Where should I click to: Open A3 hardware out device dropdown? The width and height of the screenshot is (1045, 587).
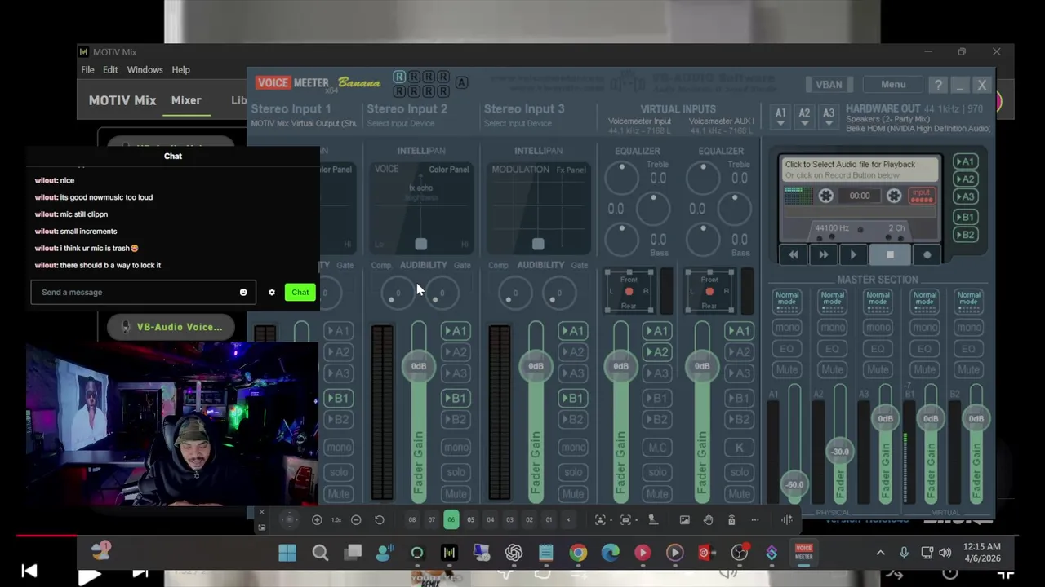(x=829, y=117)
